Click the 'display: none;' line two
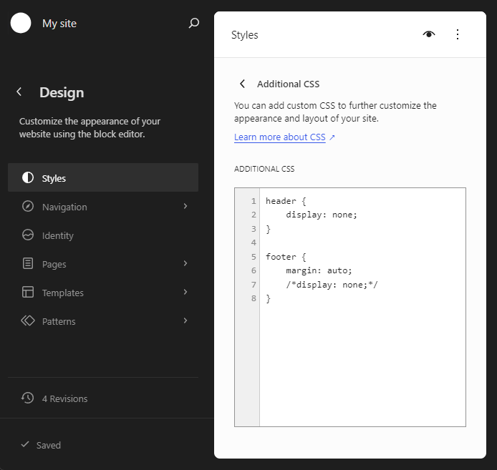Image resolution: width=497 pixels, height=470 pixels. [322, 215]
